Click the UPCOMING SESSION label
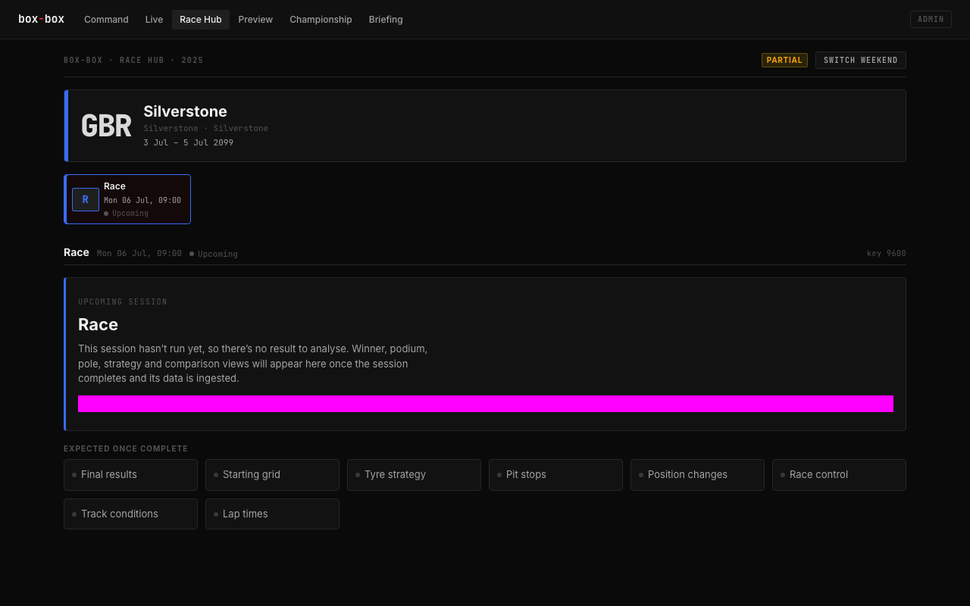Viewport: 970px width, 606px height. [x=123, y=302]
